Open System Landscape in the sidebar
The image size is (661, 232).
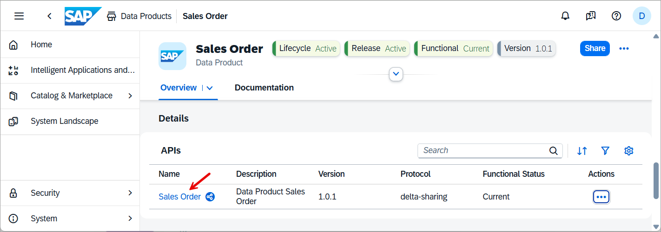[x=70, y=122]
